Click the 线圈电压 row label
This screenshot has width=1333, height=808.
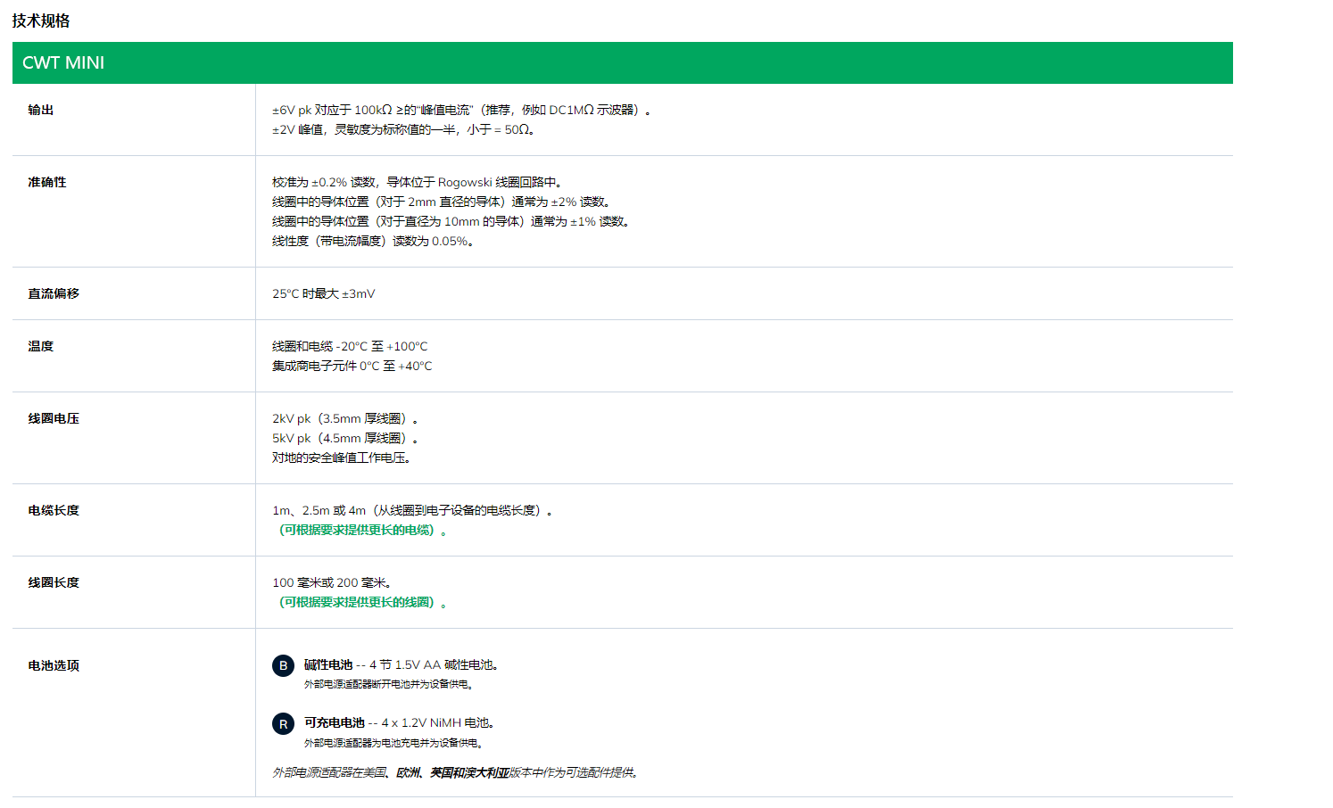54,418
